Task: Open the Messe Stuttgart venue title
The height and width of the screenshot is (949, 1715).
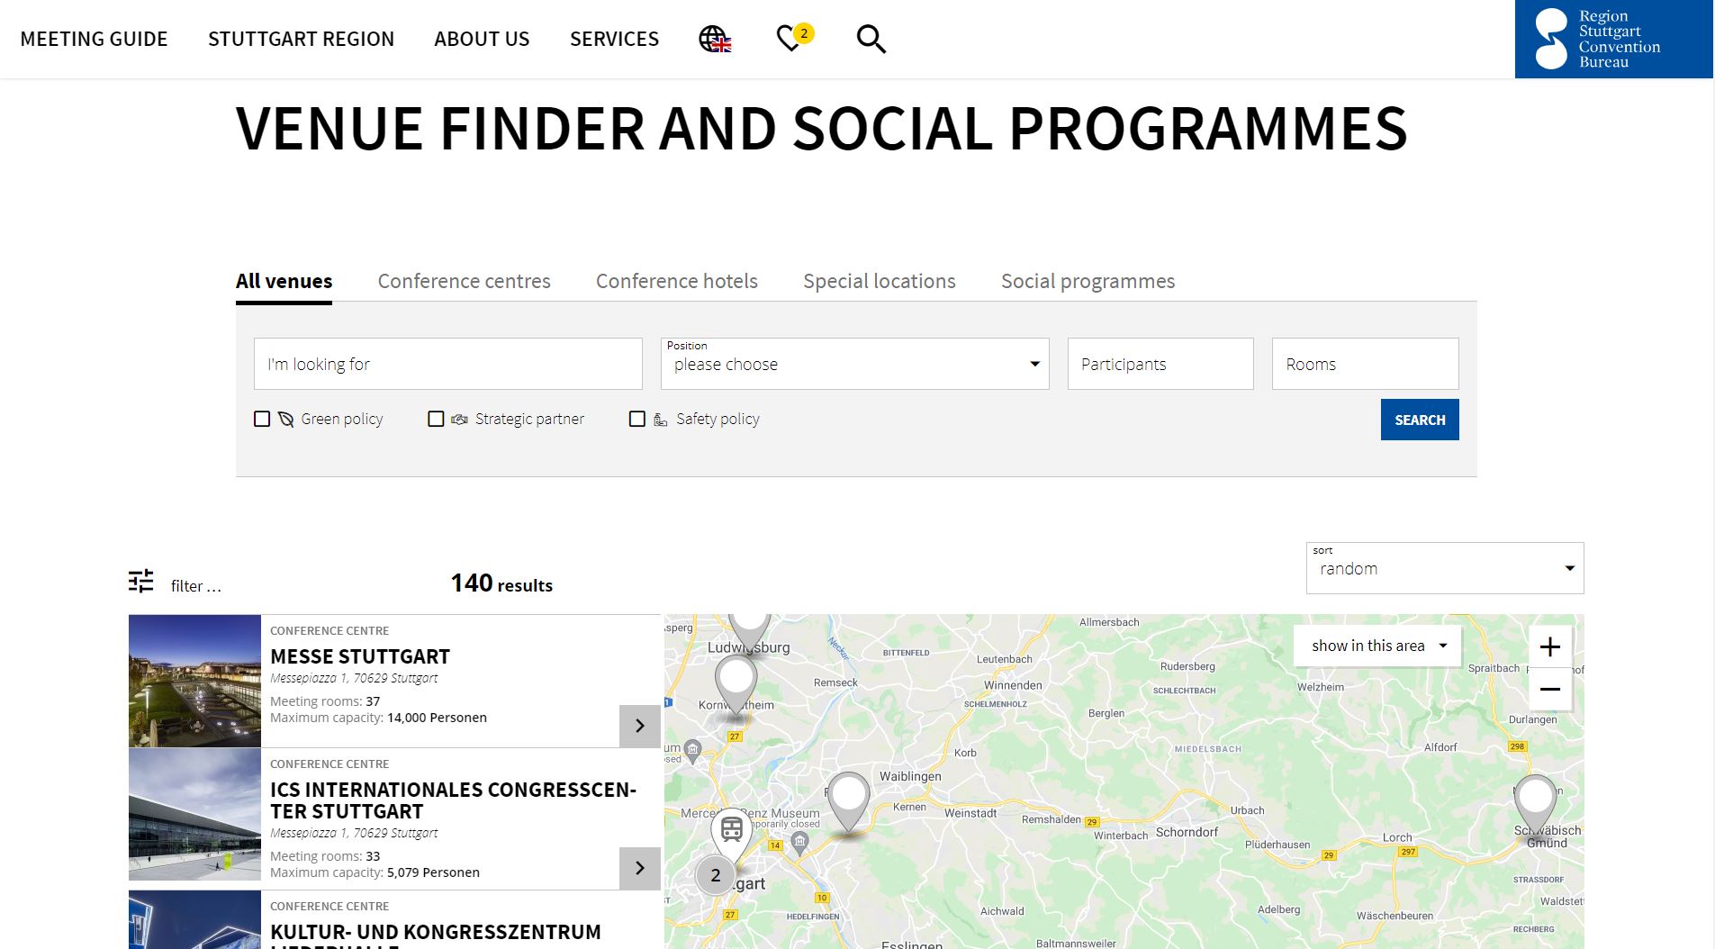Action: point(360,656)
